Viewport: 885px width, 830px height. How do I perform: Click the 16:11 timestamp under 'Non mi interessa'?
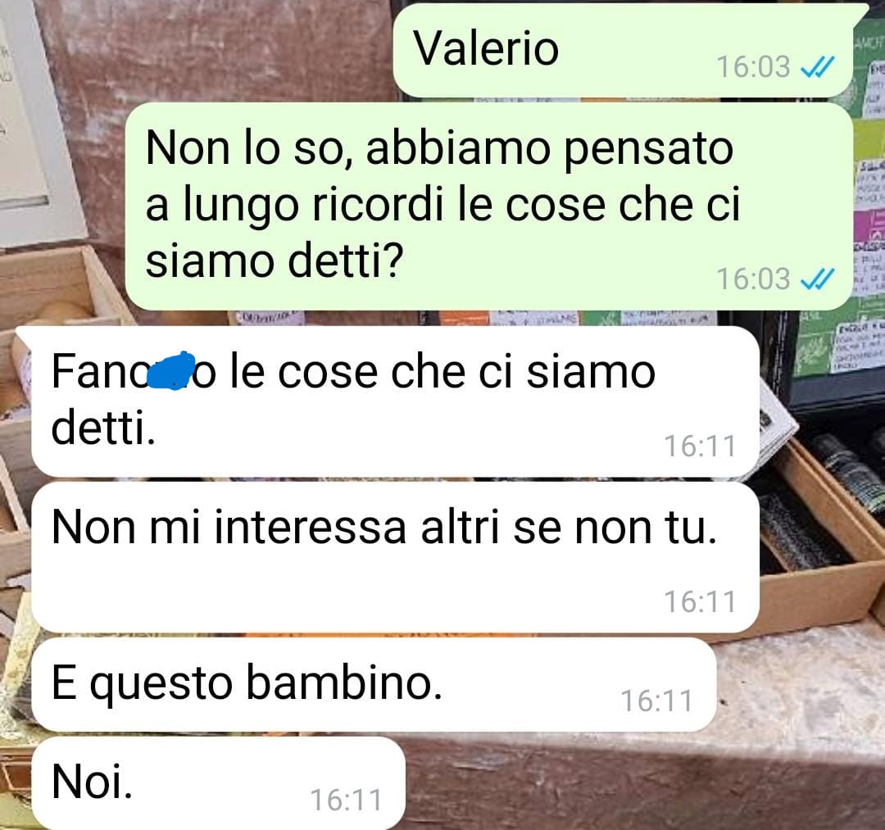[700, 601]
